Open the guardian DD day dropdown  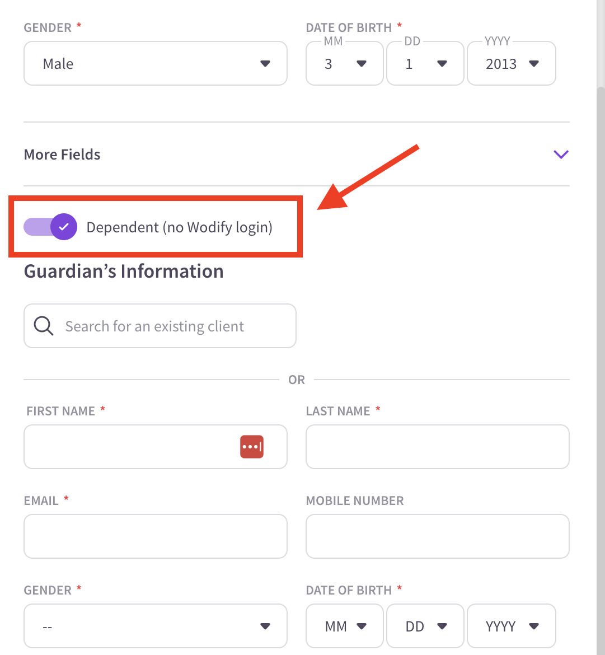(425, 626)
